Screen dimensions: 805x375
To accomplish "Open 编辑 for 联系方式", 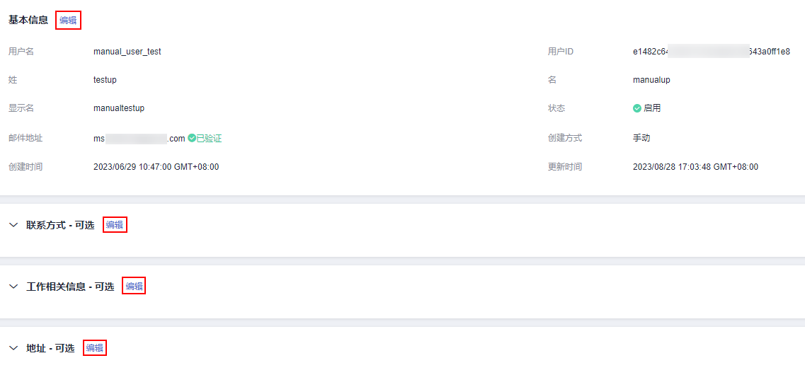I will point(115,225).
